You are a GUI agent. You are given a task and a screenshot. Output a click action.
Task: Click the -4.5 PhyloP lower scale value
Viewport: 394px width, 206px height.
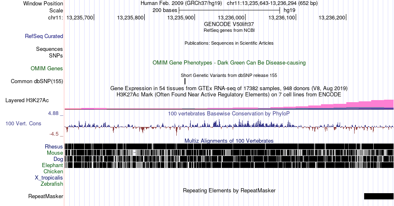point(54,134)
